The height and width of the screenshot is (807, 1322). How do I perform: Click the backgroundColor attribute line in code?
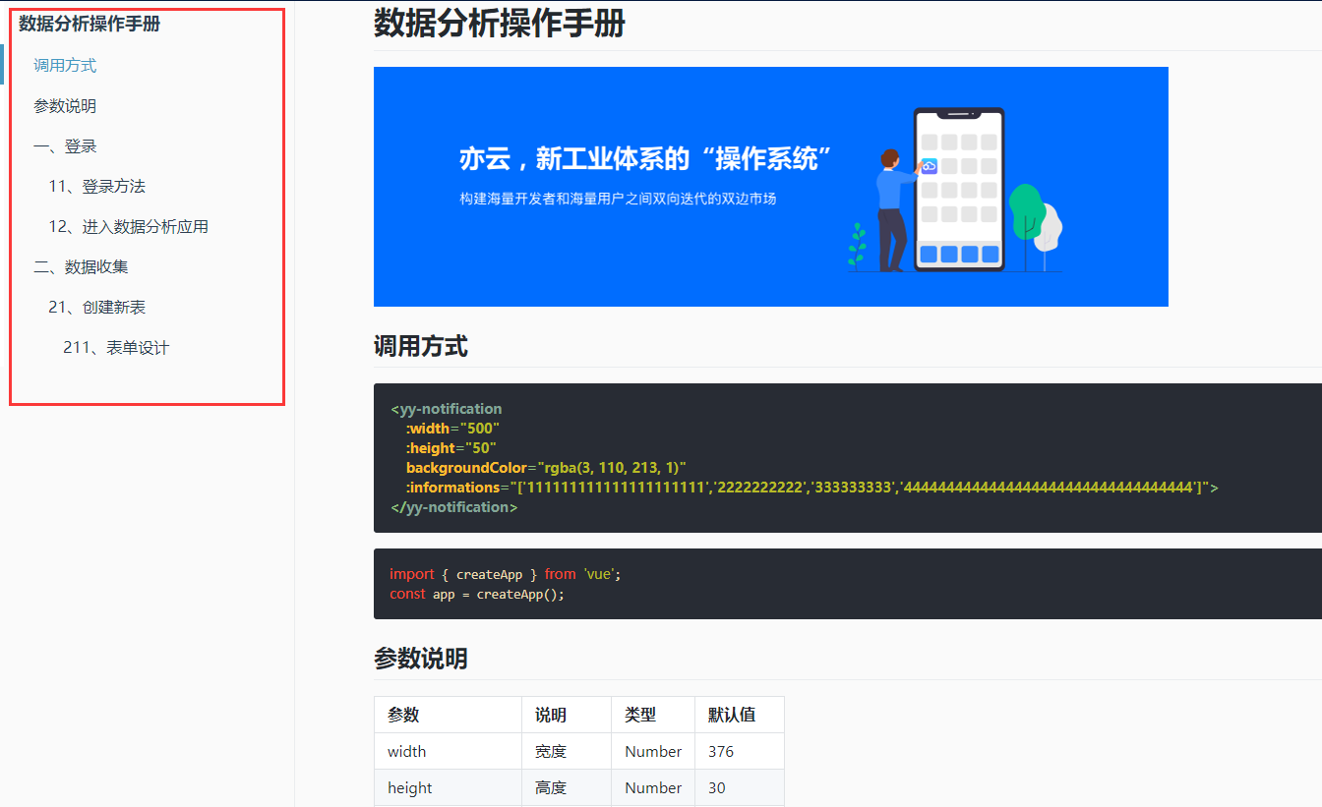546,468
